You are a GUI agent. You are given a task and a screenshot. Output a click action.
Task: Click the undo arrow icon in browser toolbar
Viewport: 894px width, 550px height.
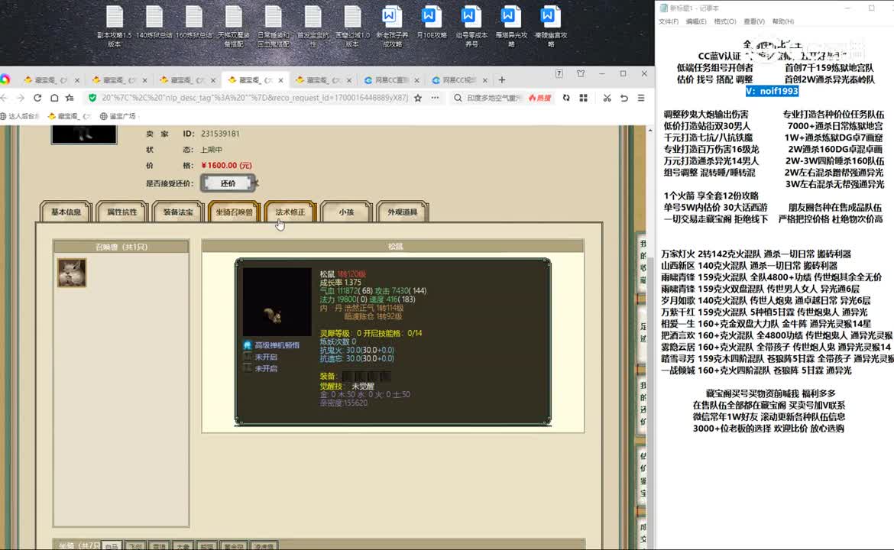click(x=624, y=98)
